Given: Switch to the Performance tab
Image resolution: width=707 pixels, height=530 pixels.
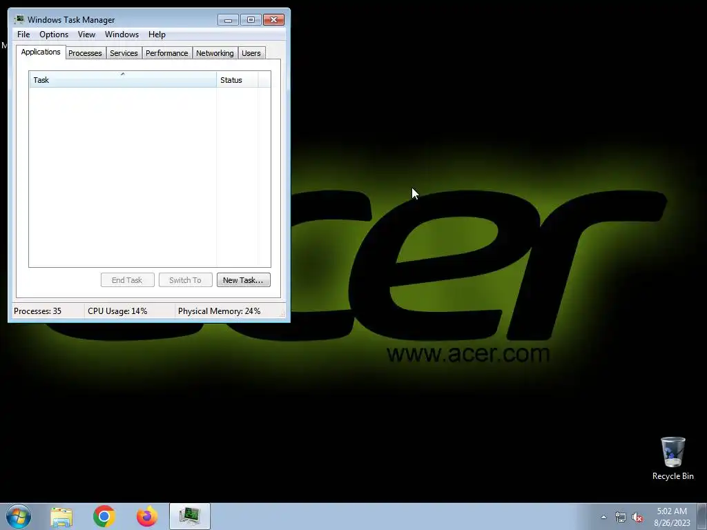Looking at the screenshot, I should pos(167,53).
